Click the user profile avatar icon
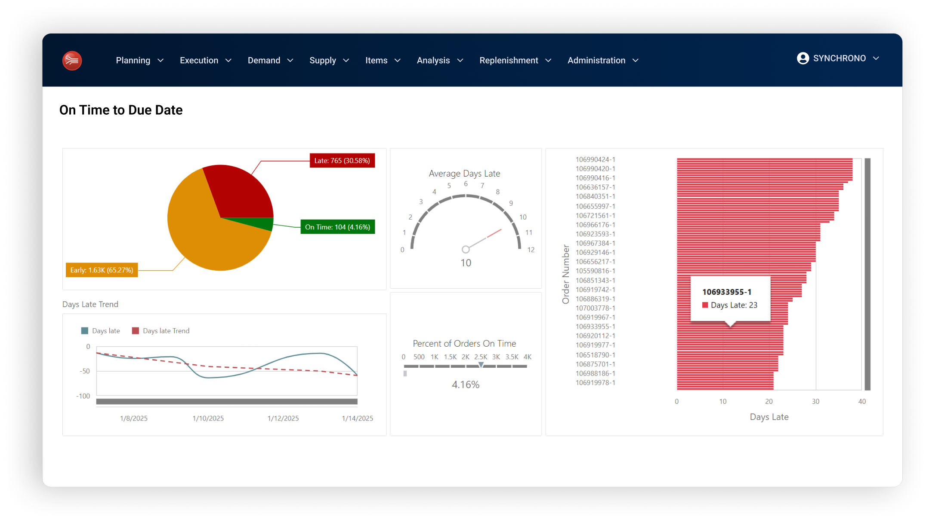Viewport: 929px width, 522px height. pos(802,58)
